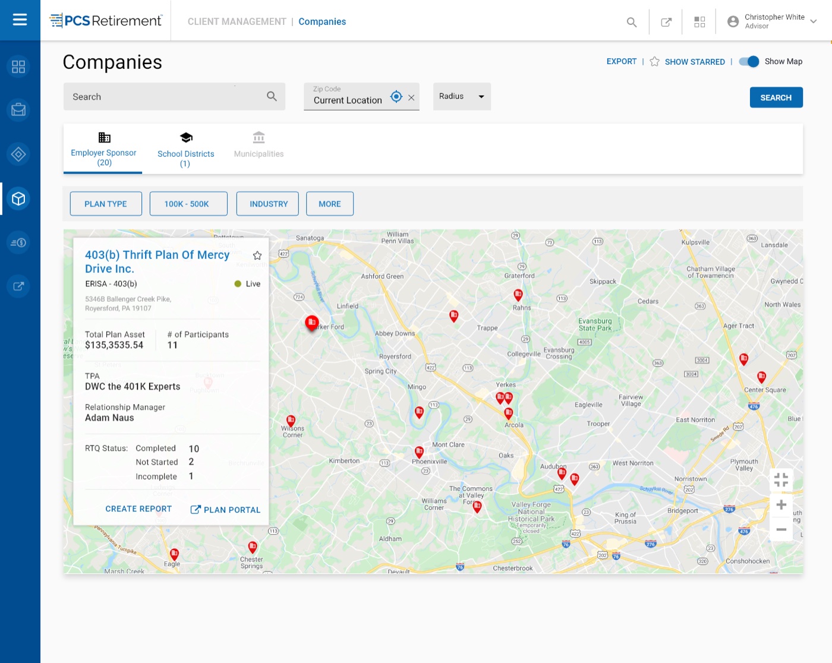Zoom out on the map
832x663 pixels.
(x=781, y=529)
